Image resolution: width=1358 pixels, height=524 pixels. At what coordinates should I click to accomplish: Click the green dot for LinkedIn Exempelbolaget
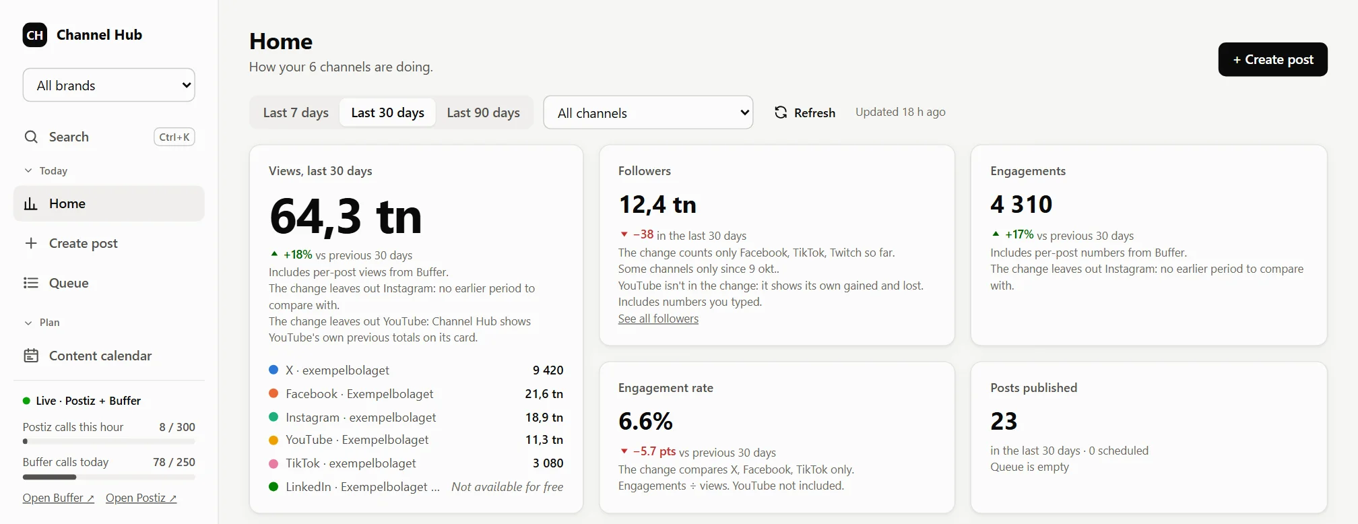click(273, 486)
